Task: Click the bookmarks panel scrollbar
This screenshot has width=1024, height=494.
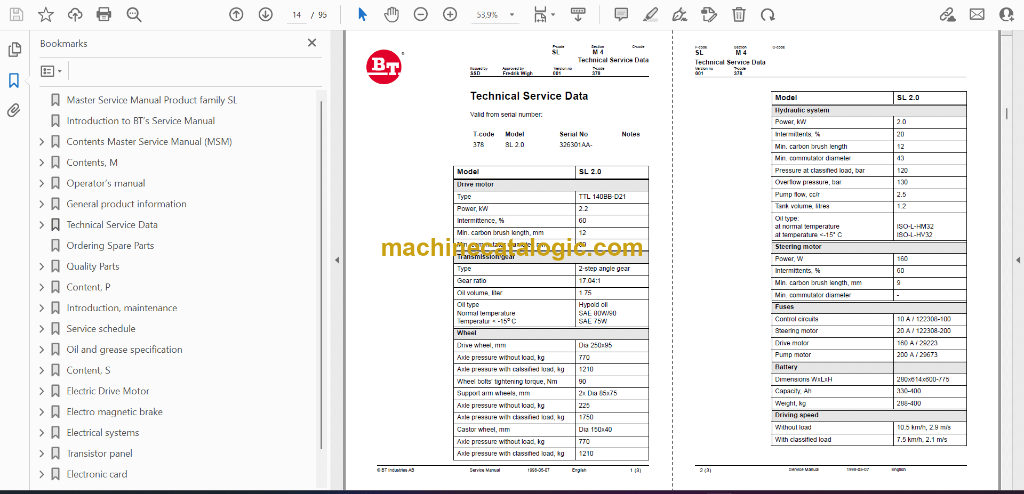Action: [321, 274]
